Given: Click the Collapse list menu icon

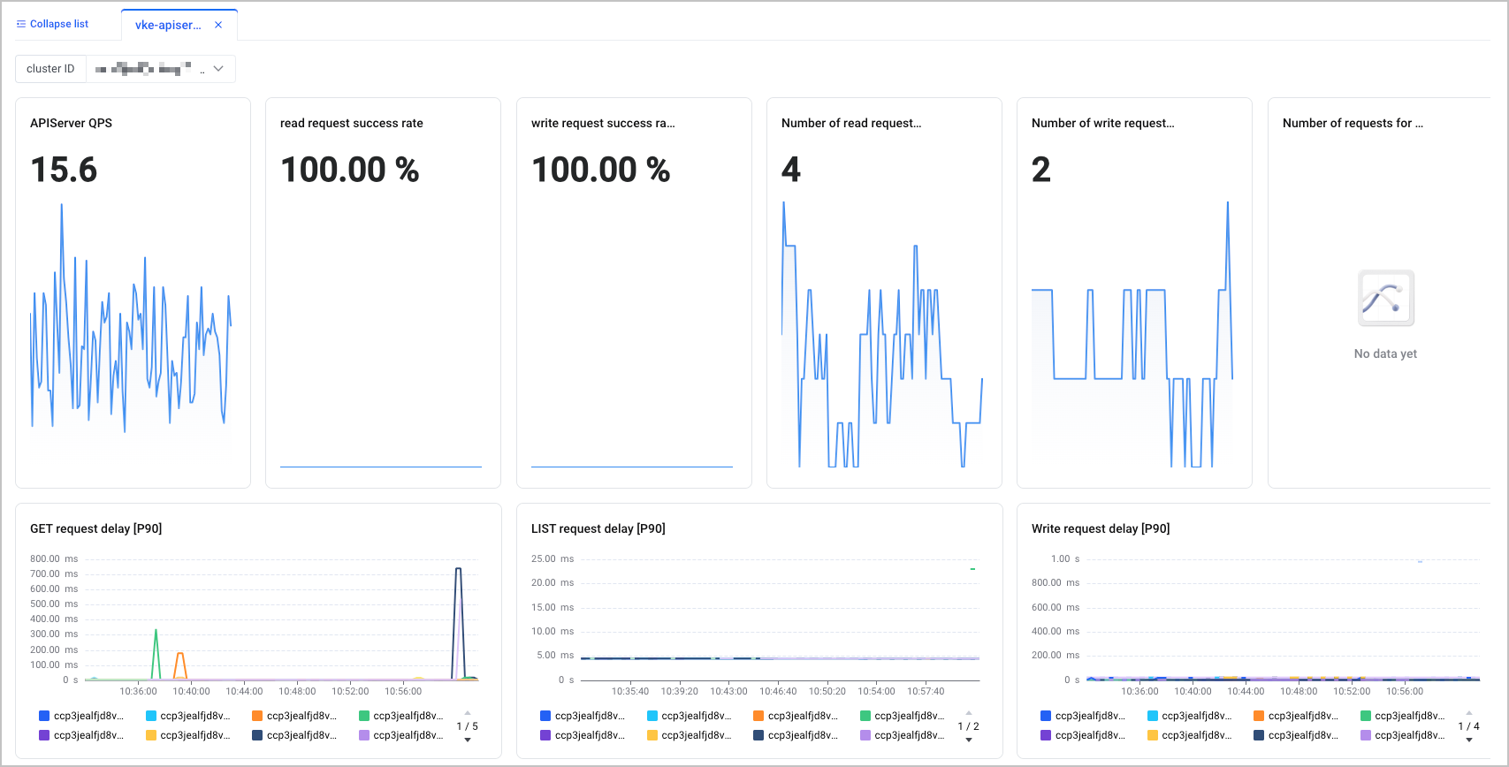Looking at the screenshot, I should (x=21, y=24).
